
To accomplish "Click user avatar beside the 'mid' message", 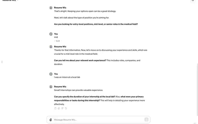I will (x=51, y=34).
